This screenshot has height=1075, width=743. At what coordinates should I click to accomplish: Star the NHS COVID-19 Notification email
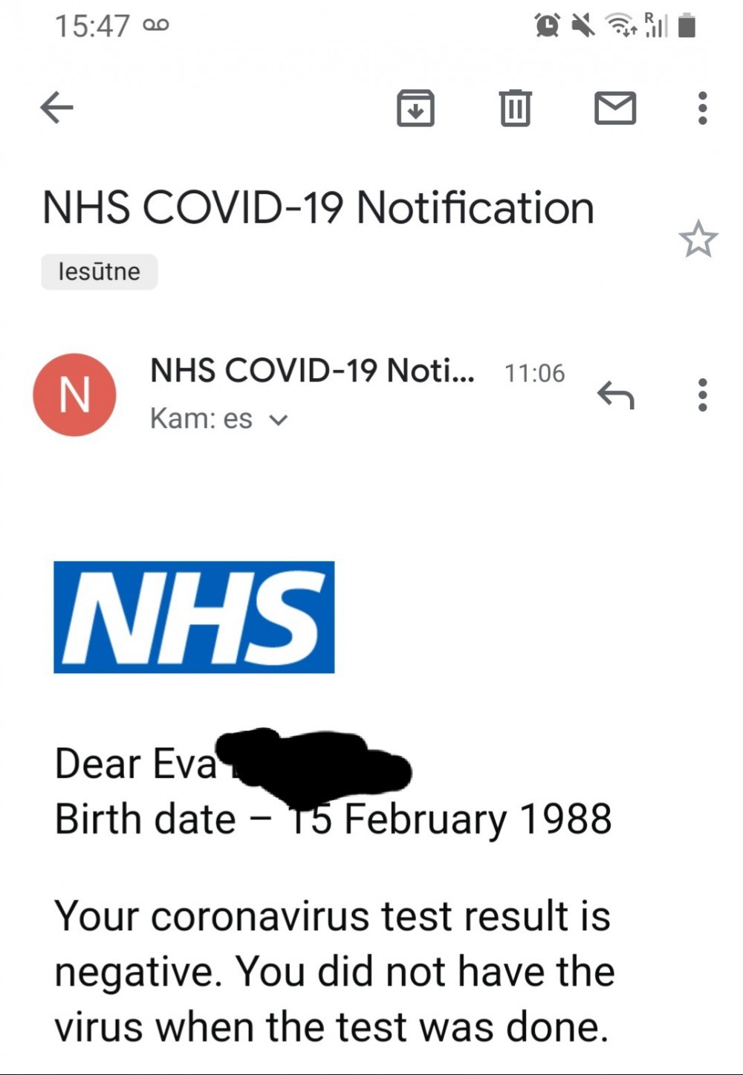(x=698, y=239)
